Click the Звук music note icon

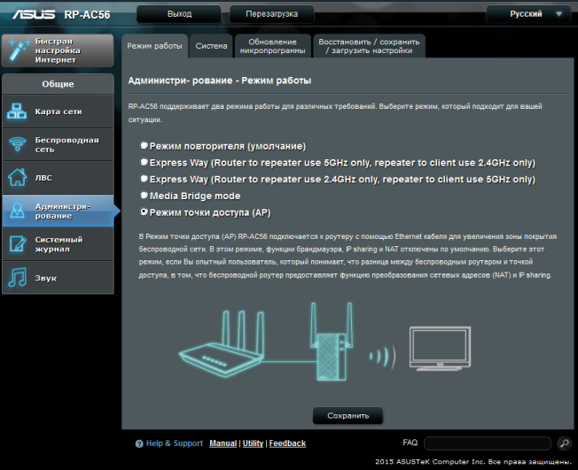pos(18,277)
